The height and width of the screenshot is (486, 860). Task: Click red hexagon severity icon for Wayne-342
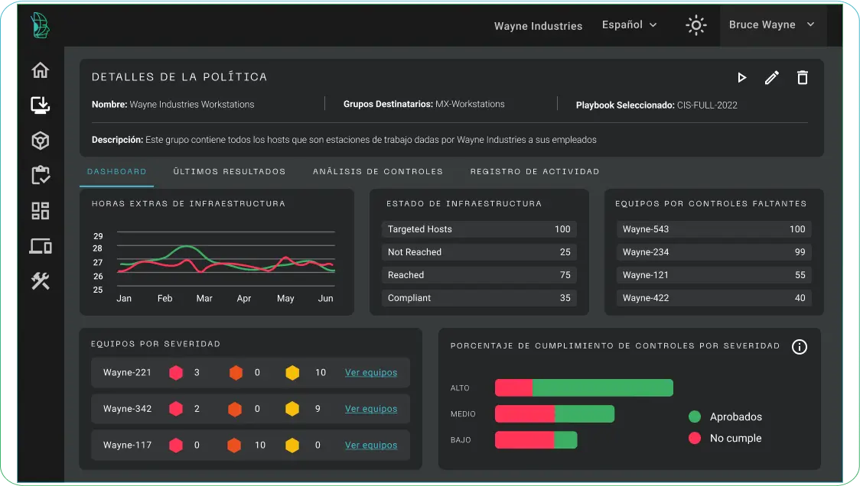point(176,409)
